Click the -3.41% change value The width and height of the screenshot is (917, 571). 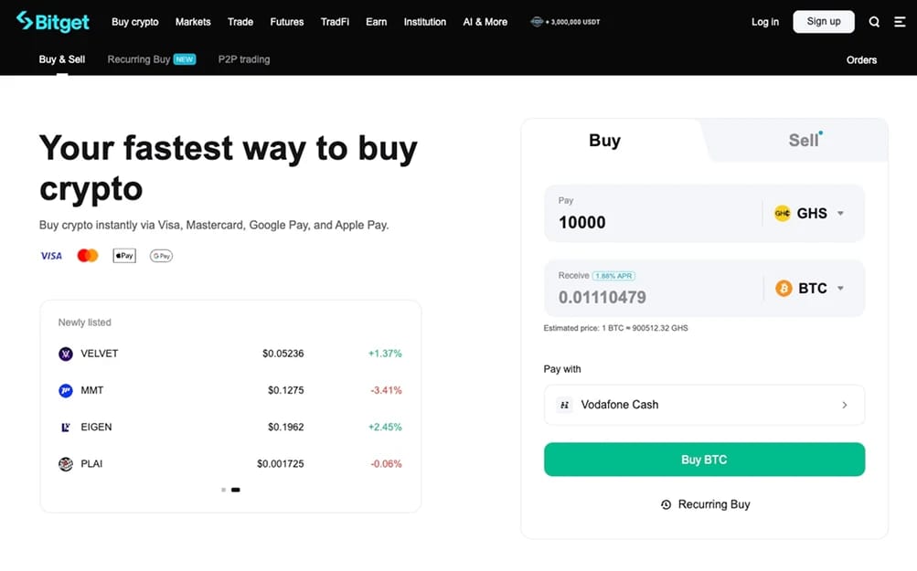(386, 390)
